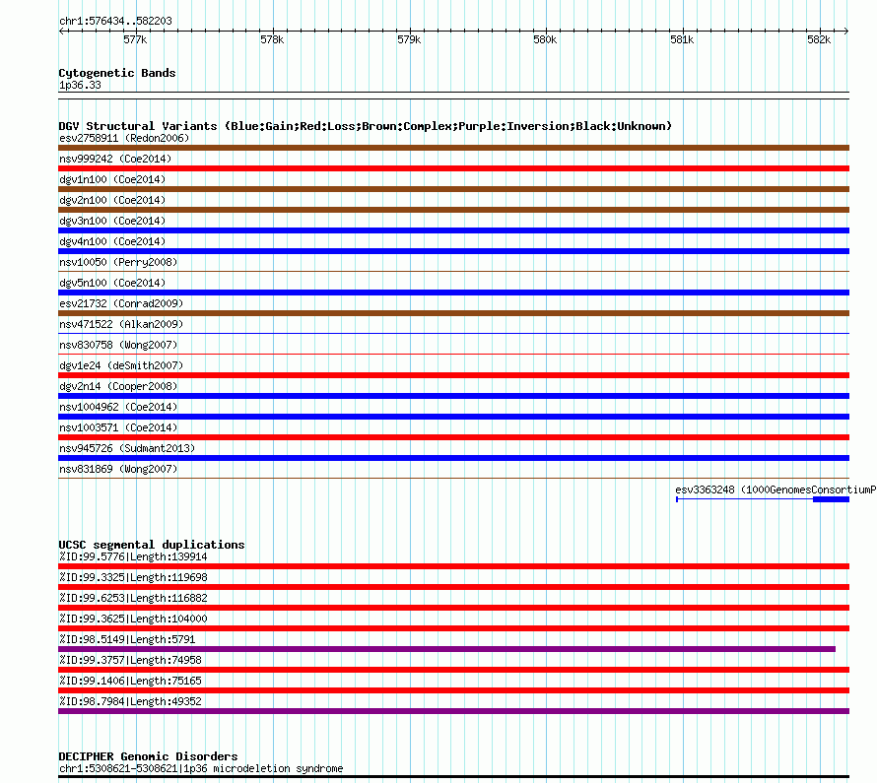Select duplication %ID:99.6253 Length:116882
This screenshot has width=877, height=783.
133,598
